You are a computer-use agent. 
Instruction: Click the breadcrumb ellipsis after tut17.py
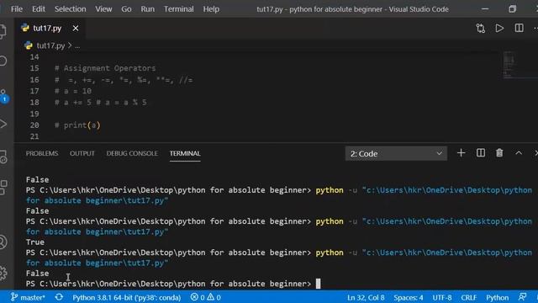click(x=77, y=45)
